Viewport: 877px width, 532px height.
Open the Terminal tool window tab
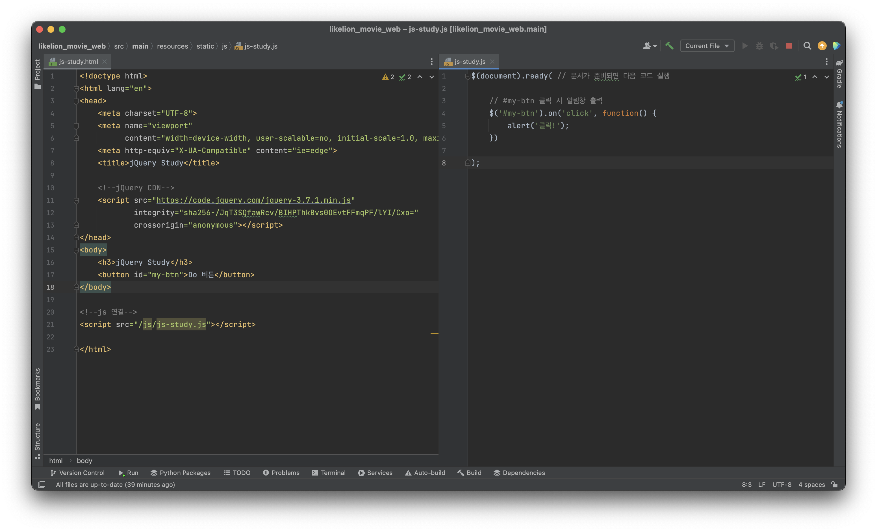coord(329,473)
